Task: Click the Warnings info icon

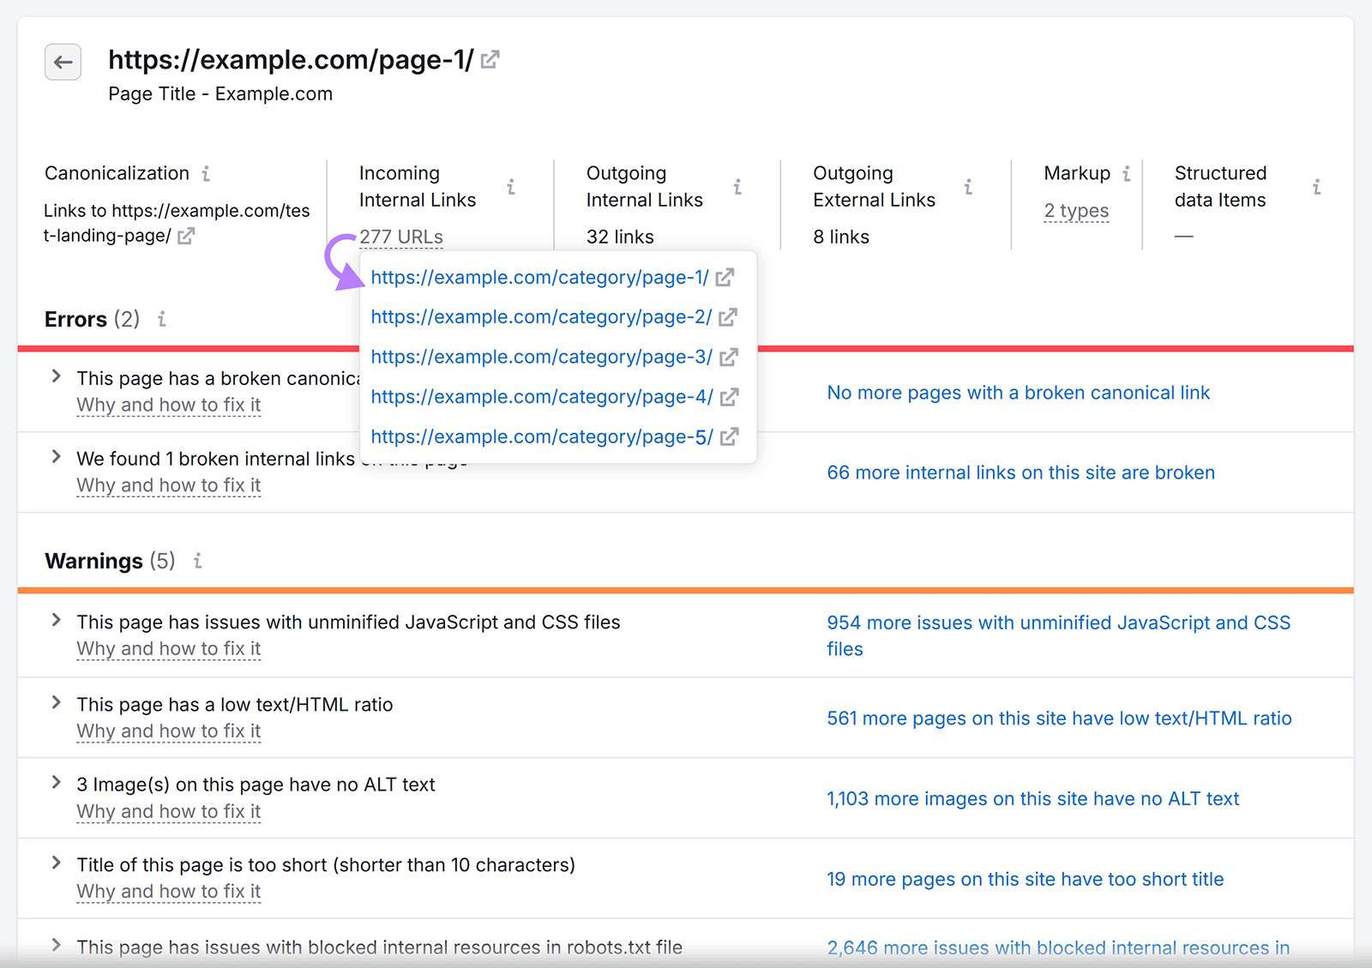Action: coord(197,561)
